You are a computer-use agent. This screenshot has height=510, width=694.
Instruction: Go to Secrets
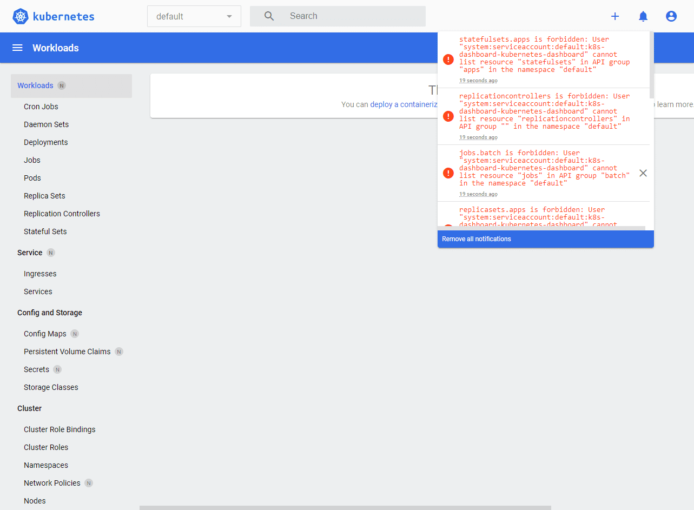[36, 369]
